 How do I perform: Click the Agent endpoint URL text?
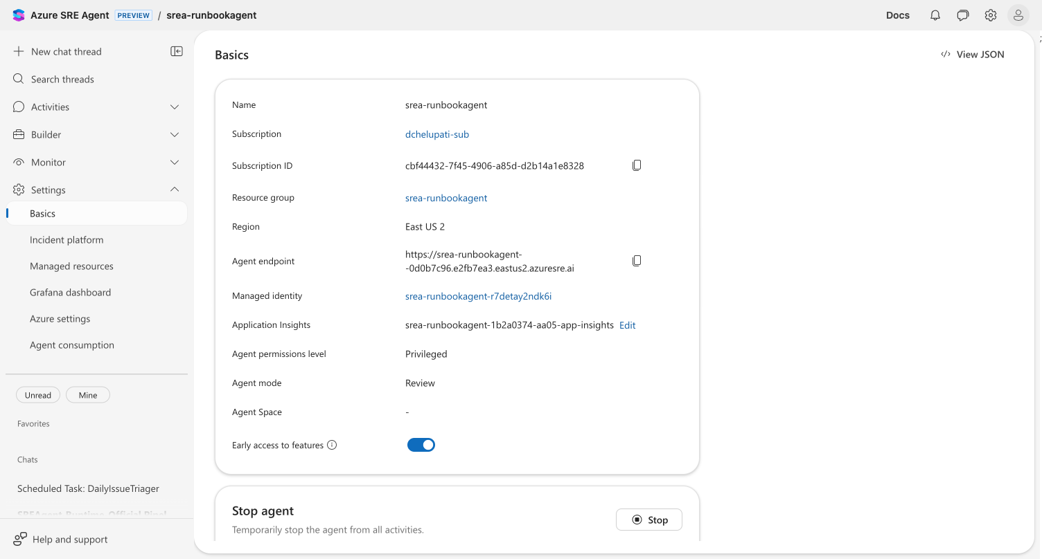pyautogui.click(x=490, y=262)
